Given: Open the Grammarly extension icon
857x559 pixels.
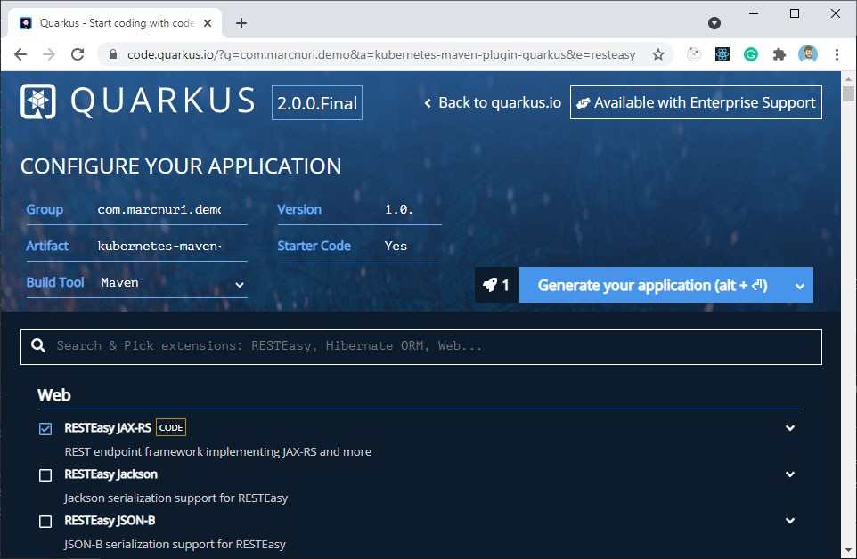Looking at the screenshot, I should 750,54.
